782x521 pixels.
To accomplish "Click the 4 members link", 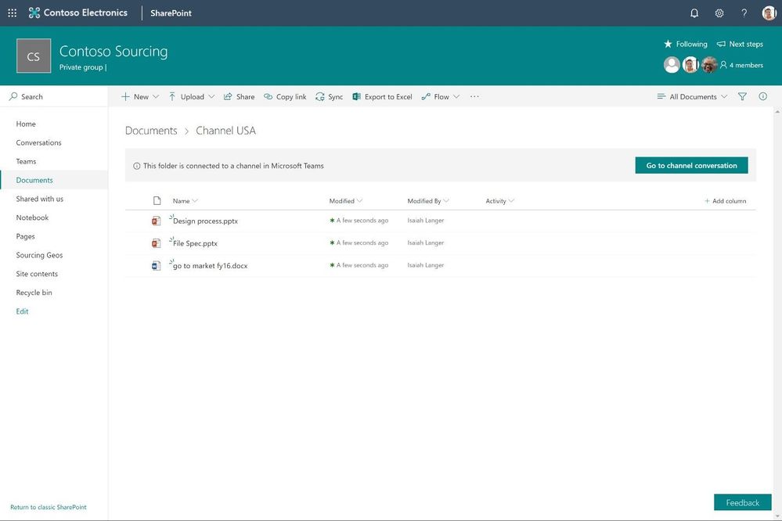I will click(741, 65).
